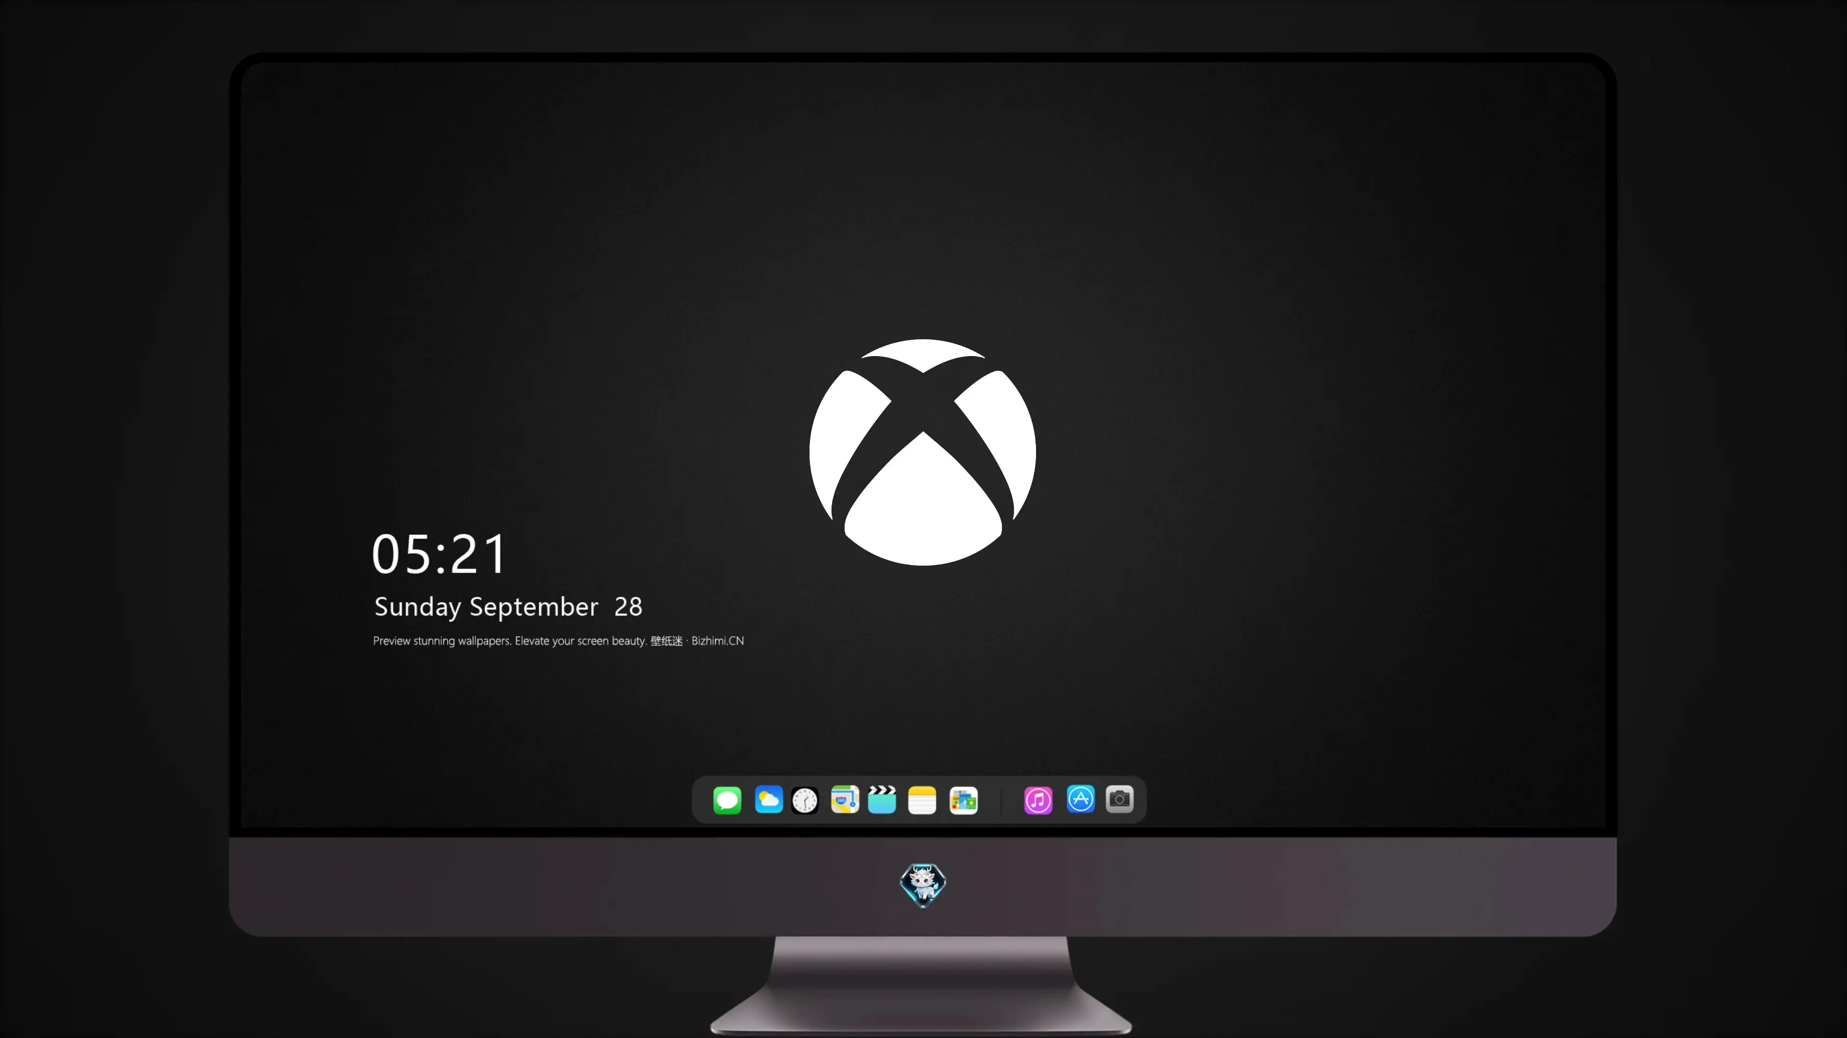Open the photo collage app icon
Viewport: 1847px width, 1038px height.
pos(963,800)
